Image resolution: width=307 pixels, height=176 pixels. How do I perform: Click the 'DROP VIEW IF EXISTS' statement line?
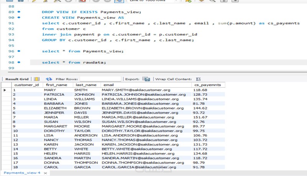point(91,12)
